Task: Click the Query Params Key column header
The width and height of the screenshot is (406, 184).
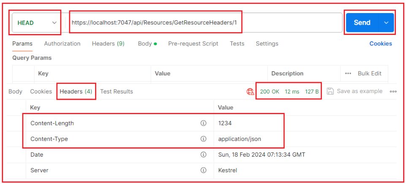Action: pyautogui.click(x=43, y=73)
